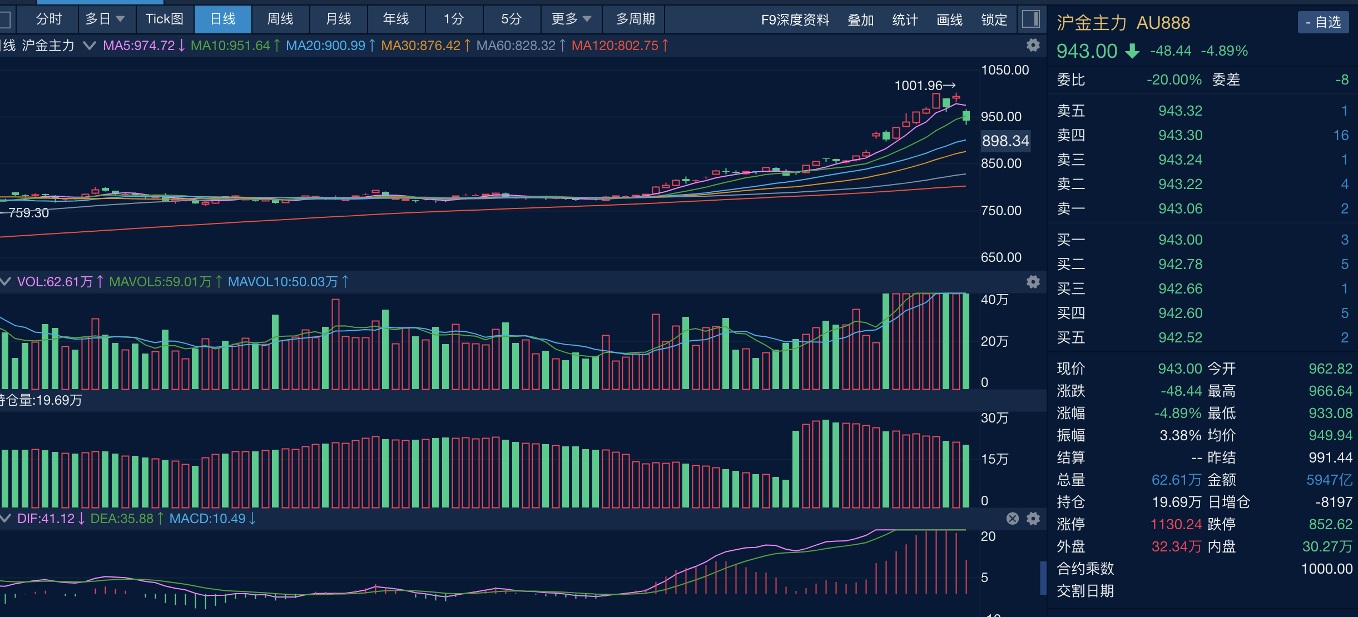This screenshot has height=617, width=1358.
Task: Expand 沪金主力 indicator chevron
Action: click(x=89, y=46)
